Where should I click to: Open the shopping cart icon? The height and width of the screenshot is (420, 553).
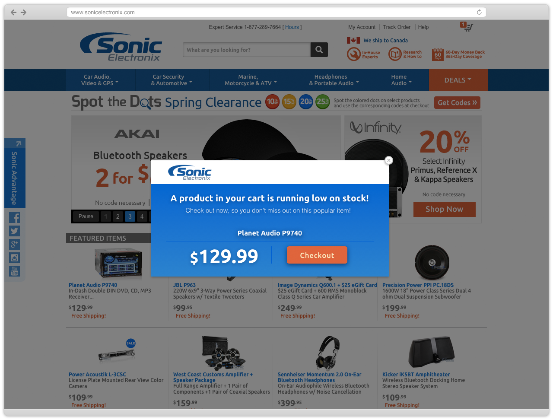point(467,27)
